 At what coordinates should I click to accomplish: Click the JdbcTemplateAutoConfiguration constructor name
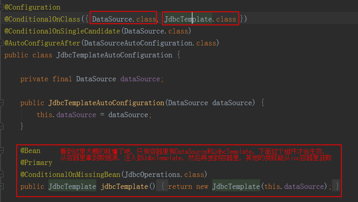106,103
